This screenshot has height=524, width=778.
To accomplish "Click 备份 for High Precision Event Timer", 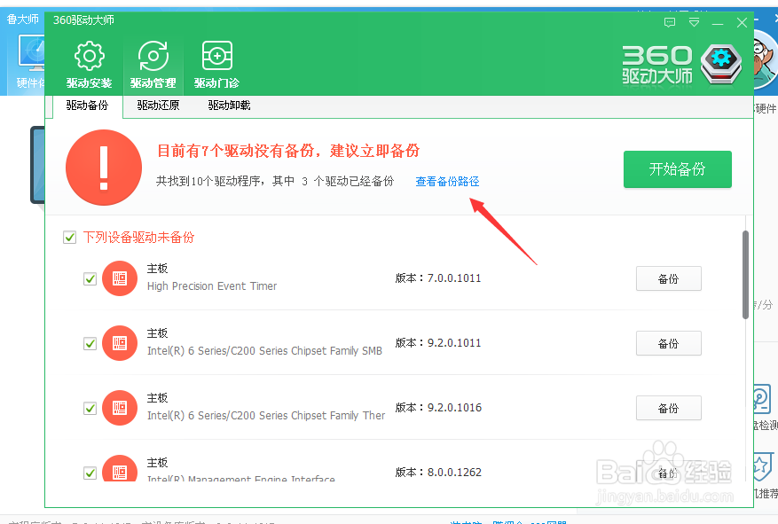I will tap(668, 278).
